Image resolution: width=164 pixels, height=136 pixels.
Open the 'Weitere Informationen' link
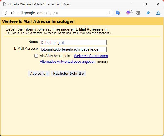(x=91, y=56)
